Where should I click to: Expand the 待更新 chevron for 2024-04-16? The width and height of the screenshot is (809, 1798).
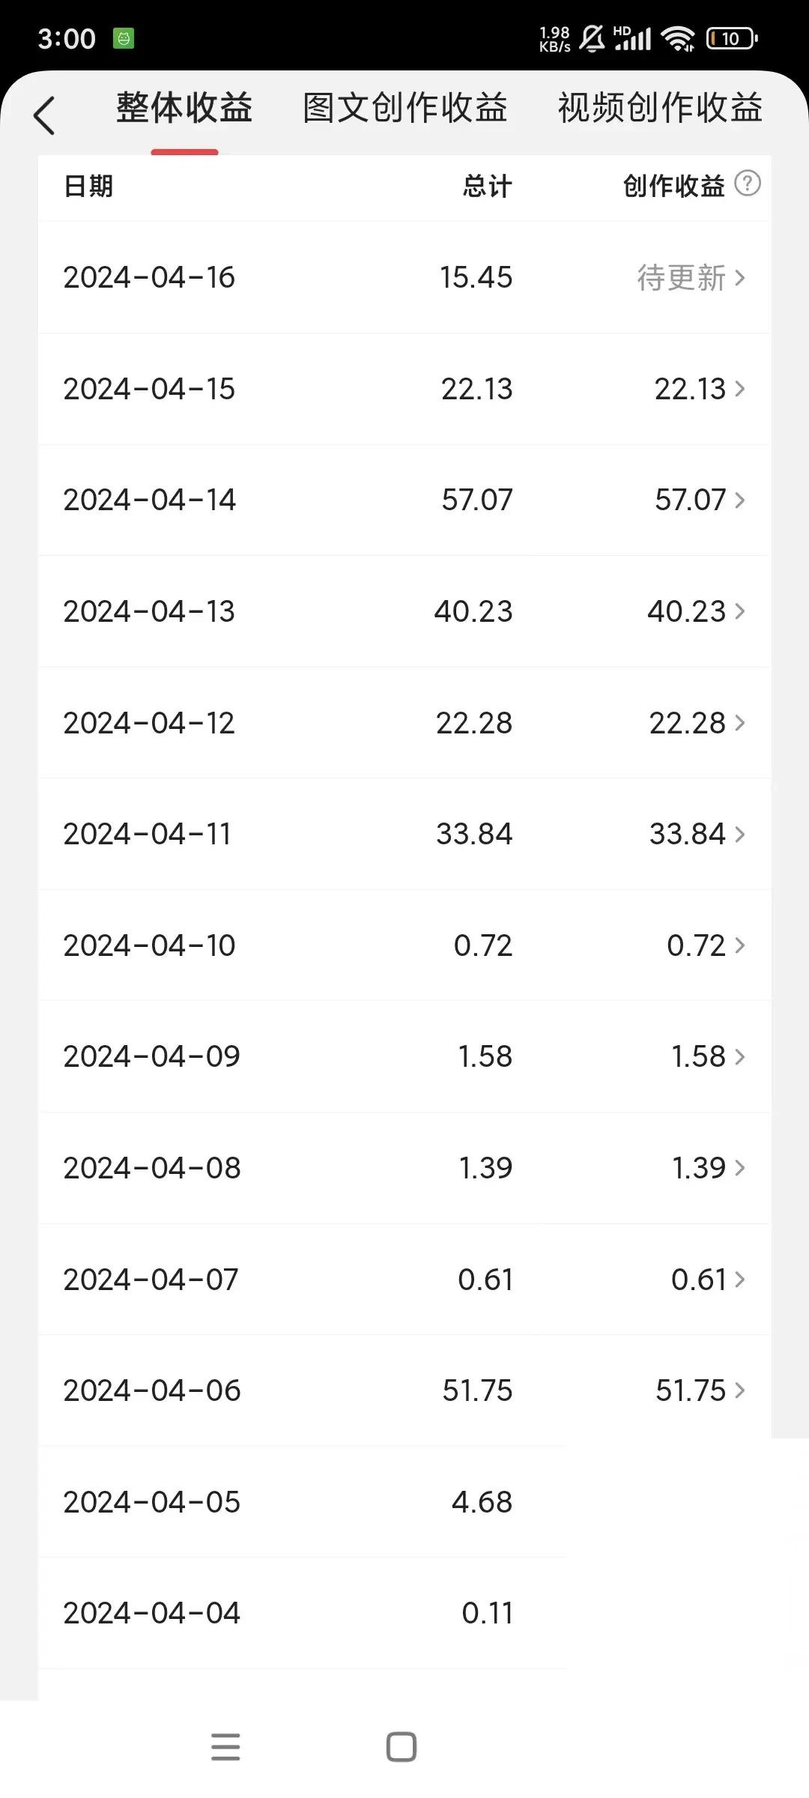coord(740,278)
